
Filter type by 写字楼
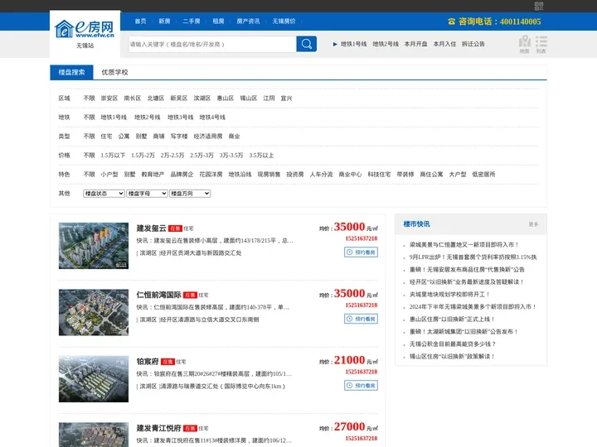coord(179,136)
